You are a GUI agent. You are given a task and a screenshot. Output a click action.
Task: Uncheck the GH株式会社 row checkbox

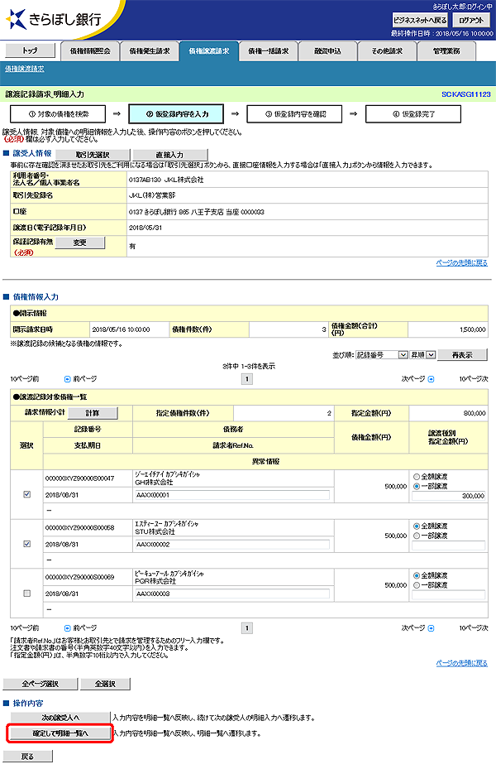27,494
